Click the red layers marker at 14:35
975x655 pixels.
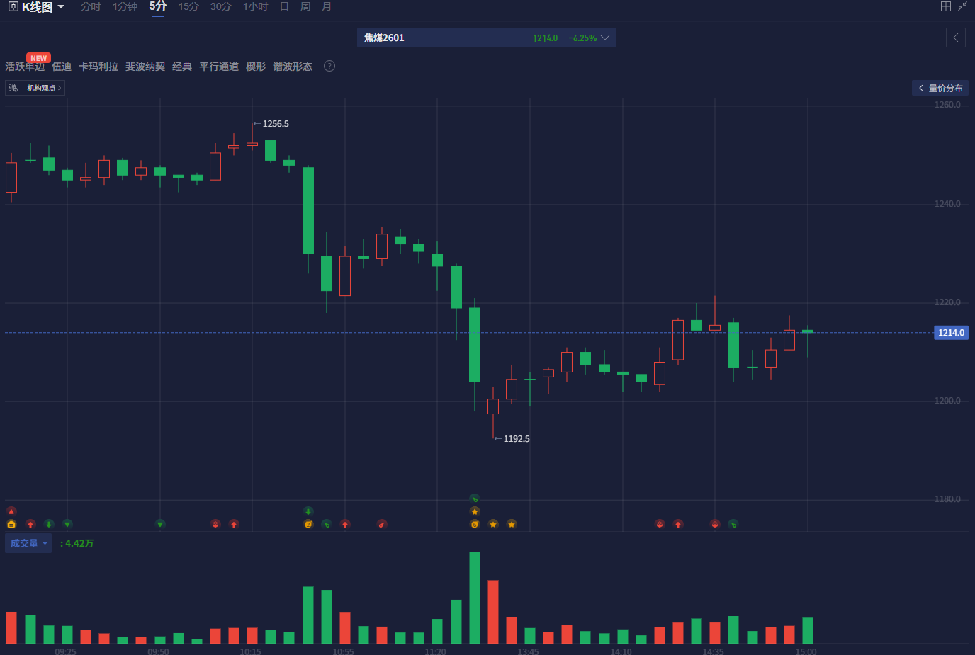(x=715, y=524)
